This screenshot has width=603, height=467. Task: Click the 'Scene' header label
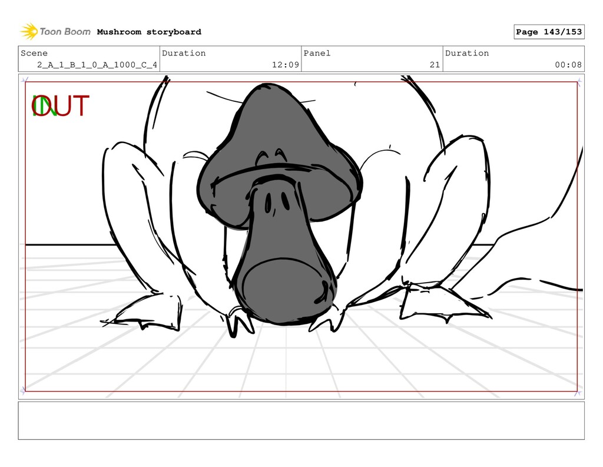tap(34, 53)
